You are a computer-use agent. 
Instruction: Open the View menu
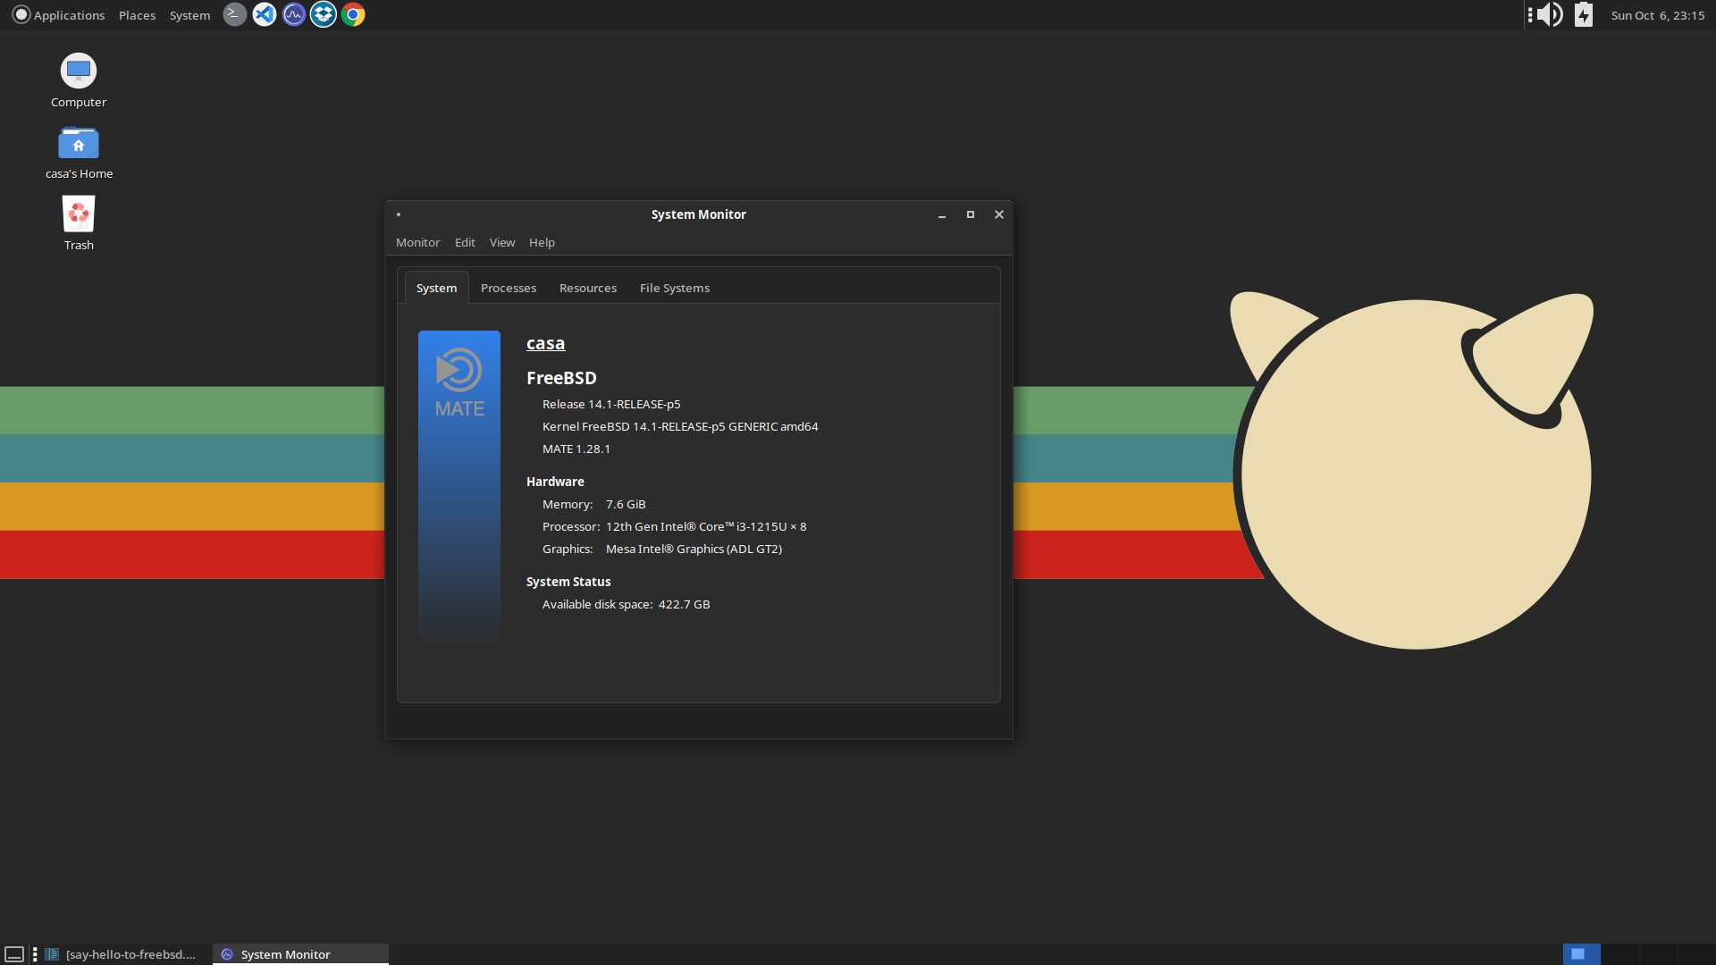click(500, 243)
